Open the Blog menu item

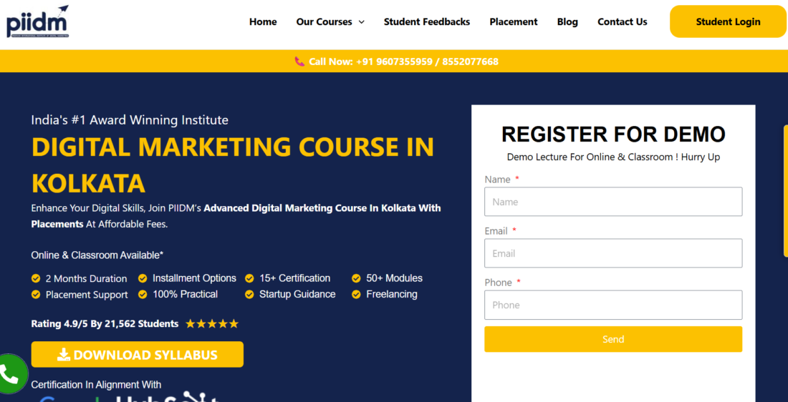567,21
